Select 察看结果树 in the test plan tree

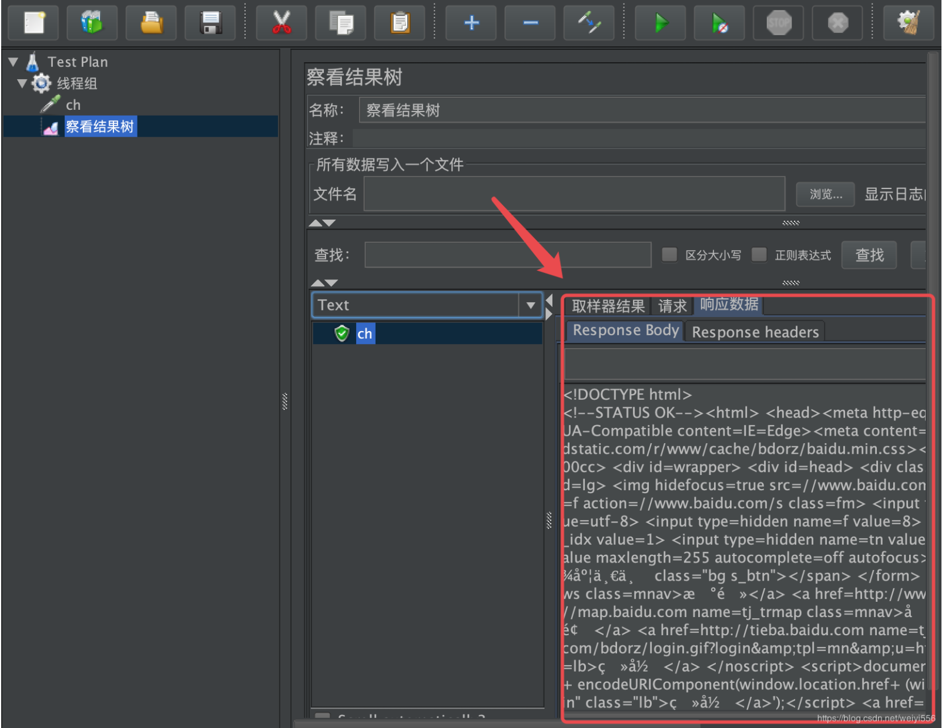point(100,126)
